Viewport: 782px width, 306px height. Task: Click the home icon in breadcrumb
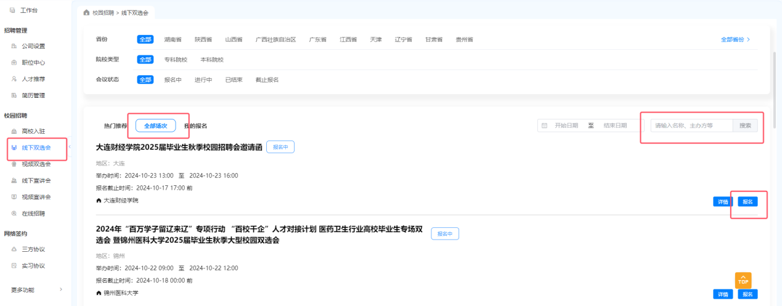point(86,12)
